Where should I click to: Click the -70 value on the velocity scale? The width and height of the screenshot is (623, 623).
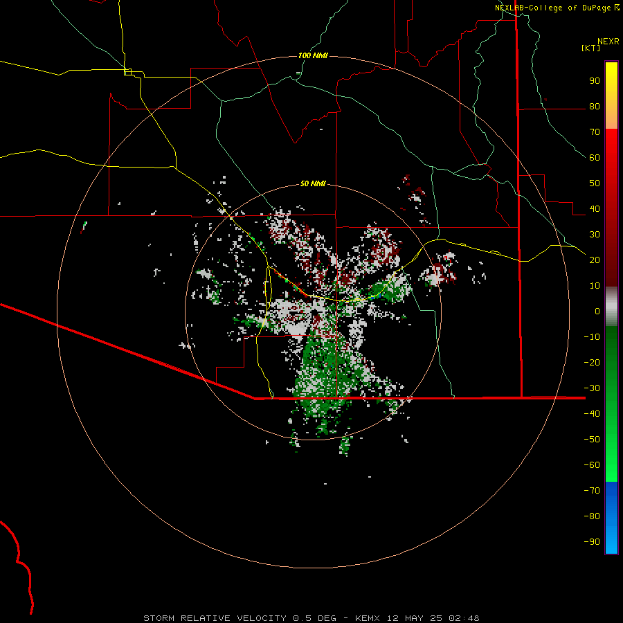(592, 491)
